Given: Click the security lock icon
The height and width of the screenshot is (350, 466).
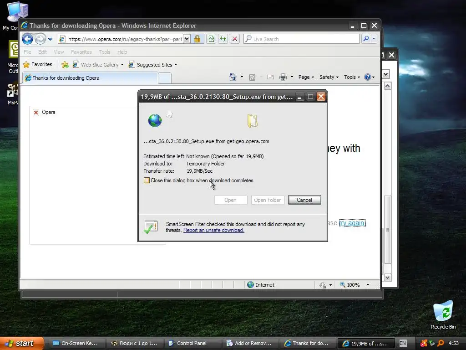Looking at the screenshot, I should pos(198,39).
